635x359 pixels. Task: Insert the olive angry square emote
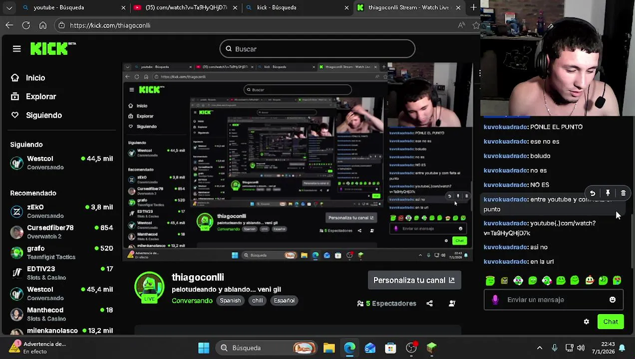click(504, 281)
